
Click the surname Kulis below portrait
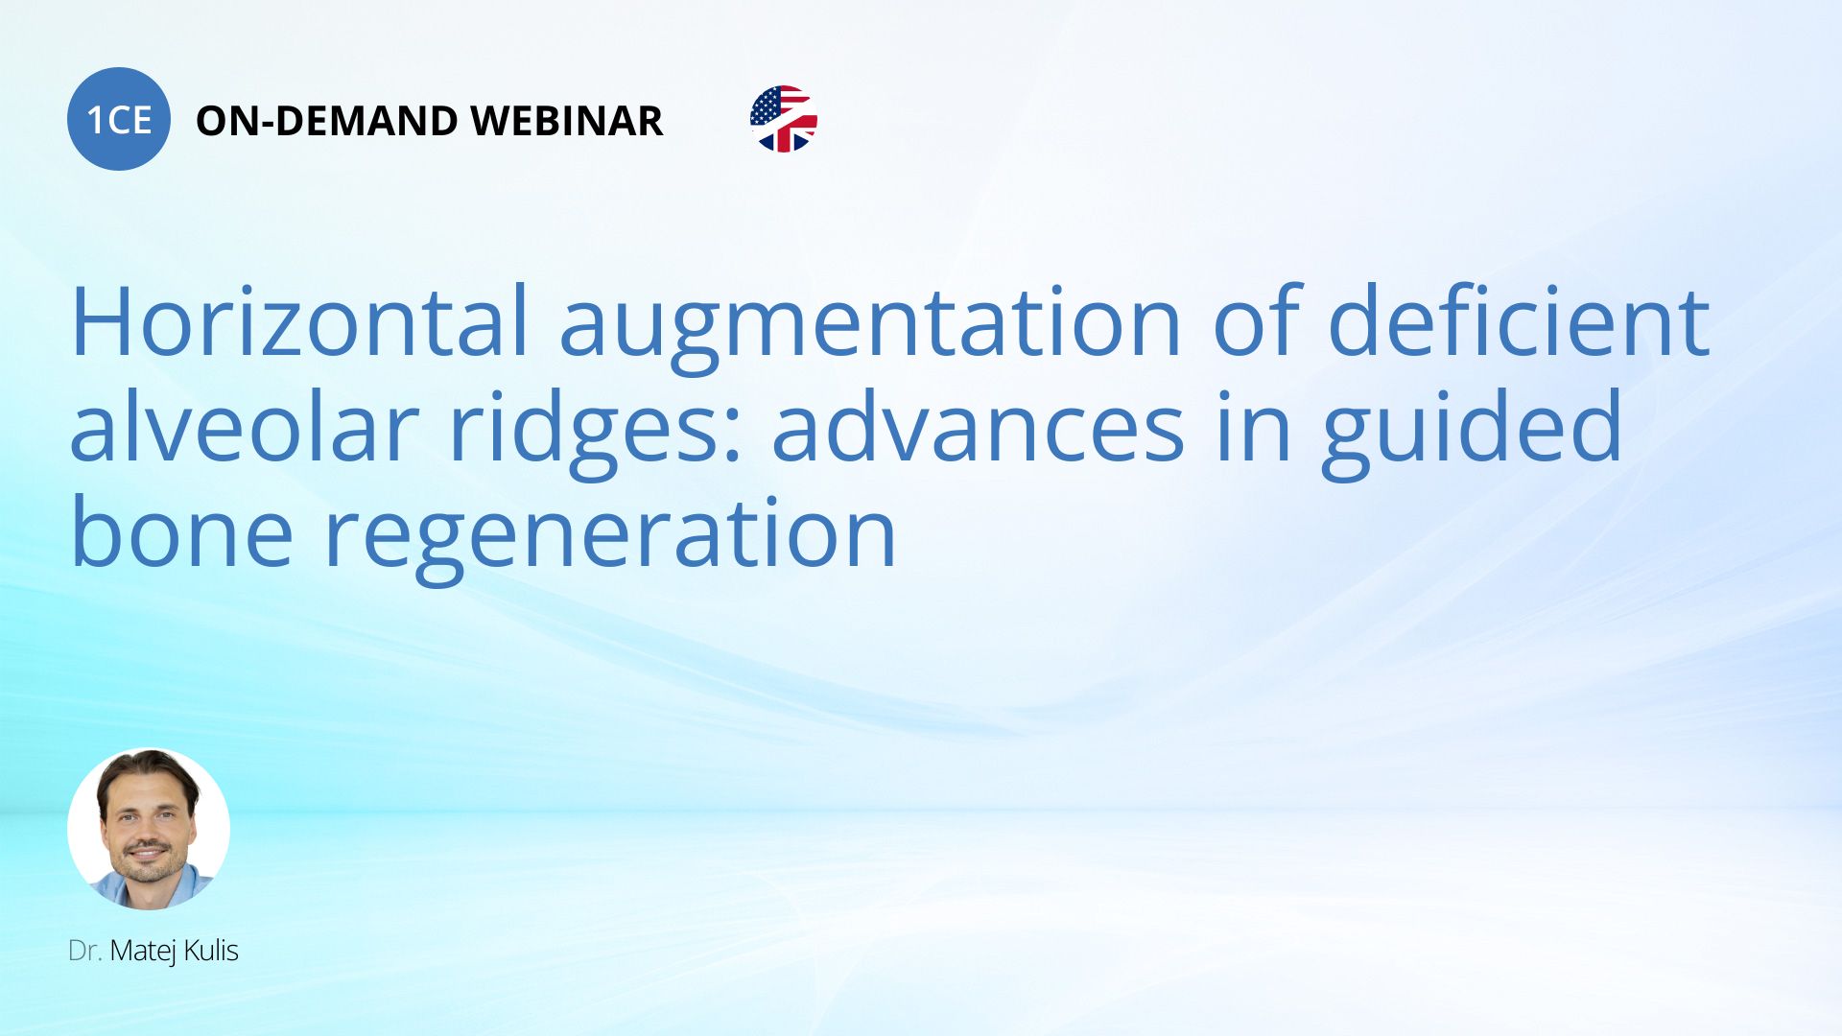click(210, 951)
